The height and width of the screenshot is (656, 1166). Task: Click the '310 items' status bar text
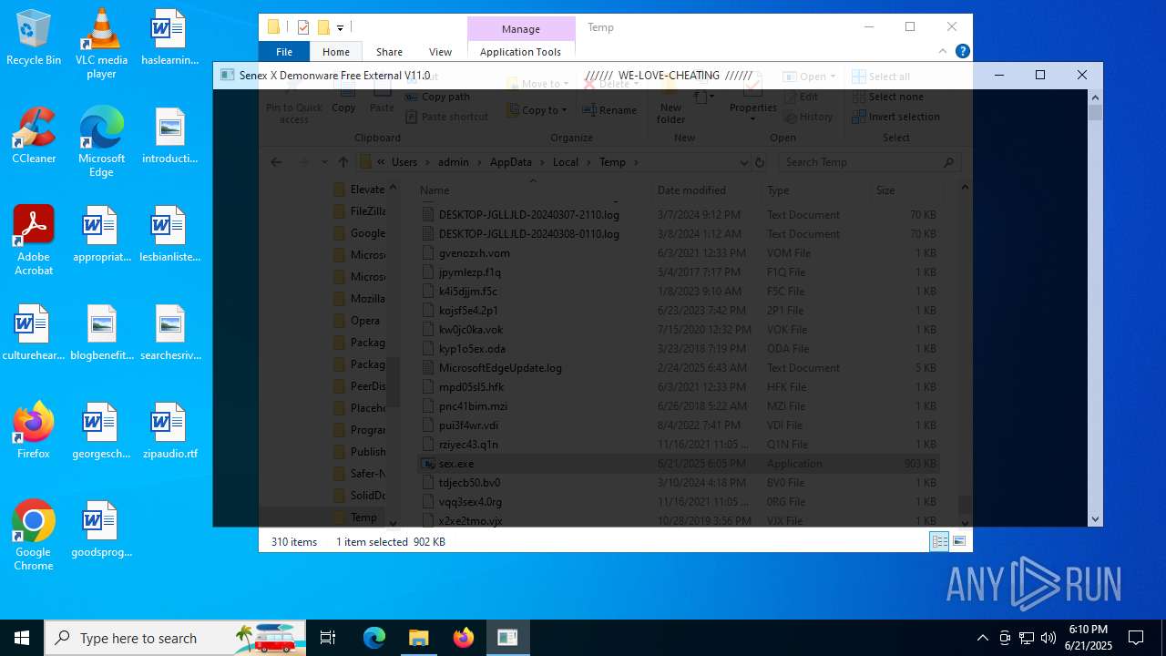294,541
